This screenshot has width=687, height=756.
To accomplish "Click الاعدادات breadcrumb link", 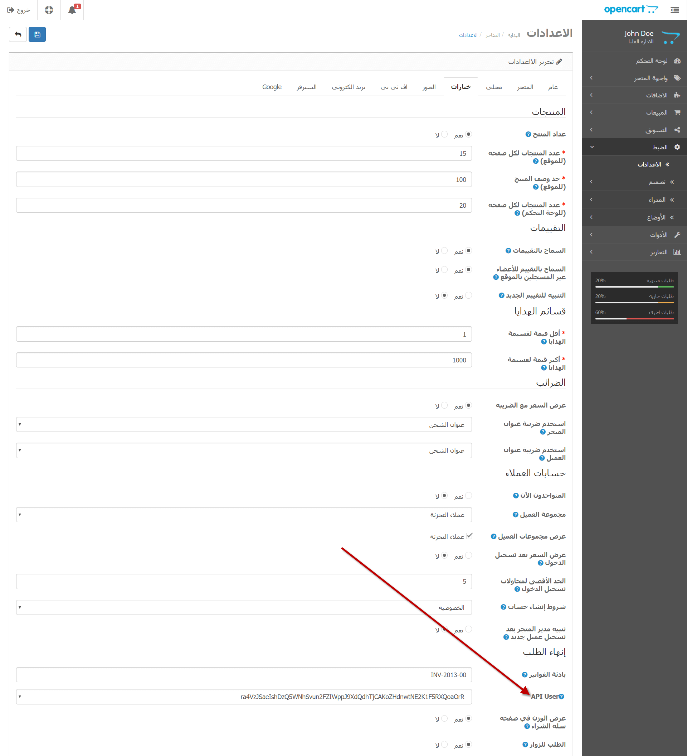I will point(468,35).
